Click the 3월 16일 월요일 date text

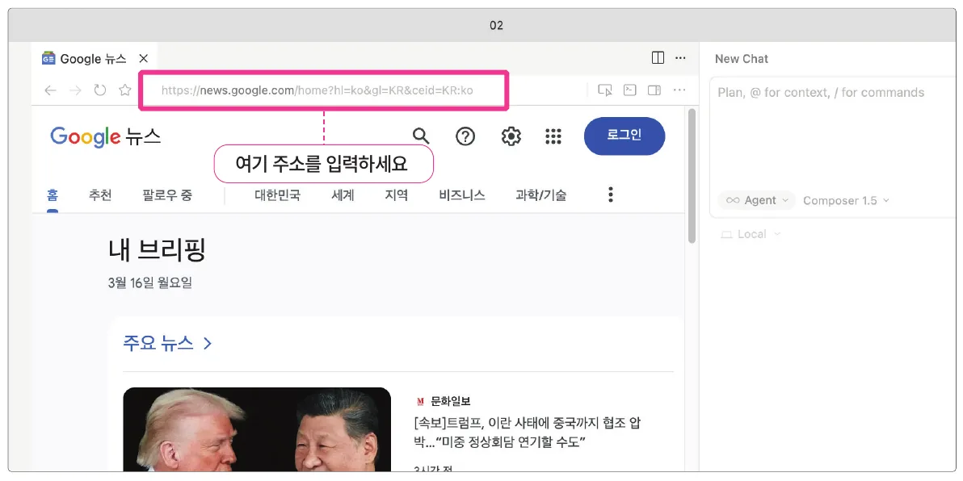coord(149,282)
